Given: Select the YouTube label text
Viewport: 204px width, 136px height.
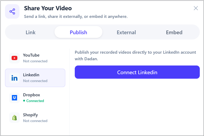Looking at the screenshot, I should [x=31, y=55].
